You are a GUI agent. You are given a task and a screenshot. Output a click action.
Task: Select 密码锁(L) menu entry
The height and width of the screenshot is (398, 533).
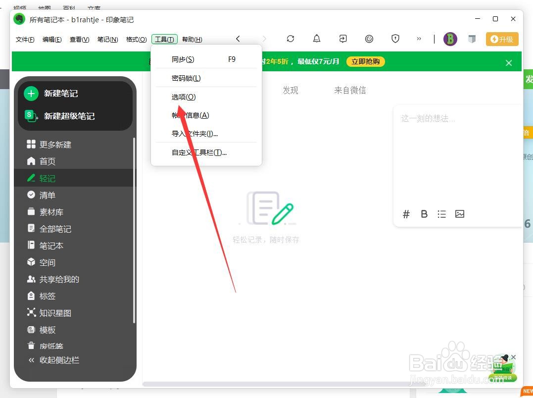point(206,78)
